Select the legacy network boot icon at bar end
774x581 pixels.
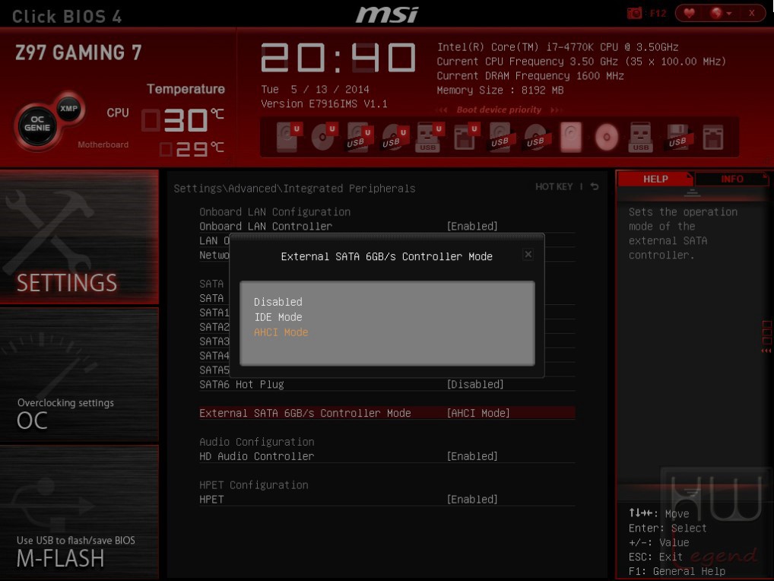[x=713, y=137]
